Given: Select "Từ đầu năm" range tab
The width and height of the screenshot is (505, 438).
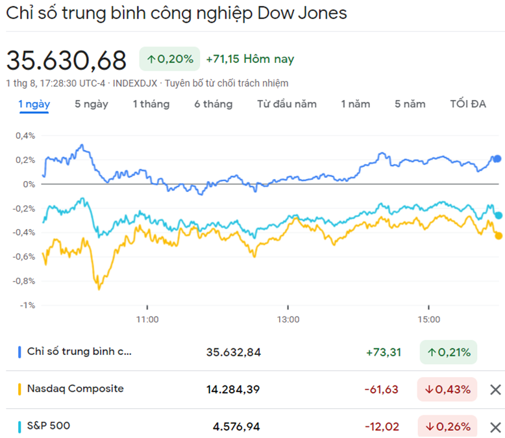Looking at the screenshot, I should (287, 104).
